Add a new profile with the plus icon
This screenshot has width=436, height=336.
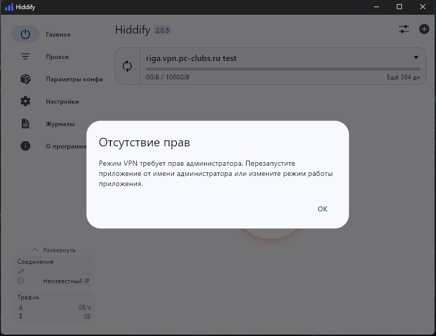point(424,29)
